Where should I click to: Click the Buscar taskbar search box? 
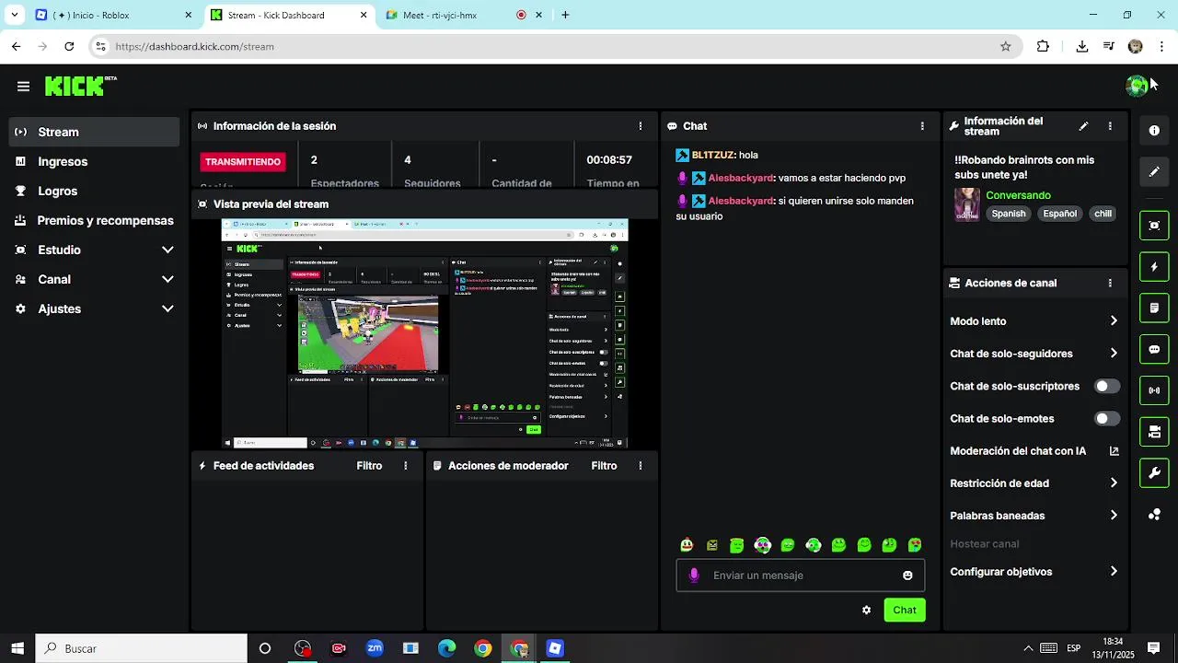[142, 648]
